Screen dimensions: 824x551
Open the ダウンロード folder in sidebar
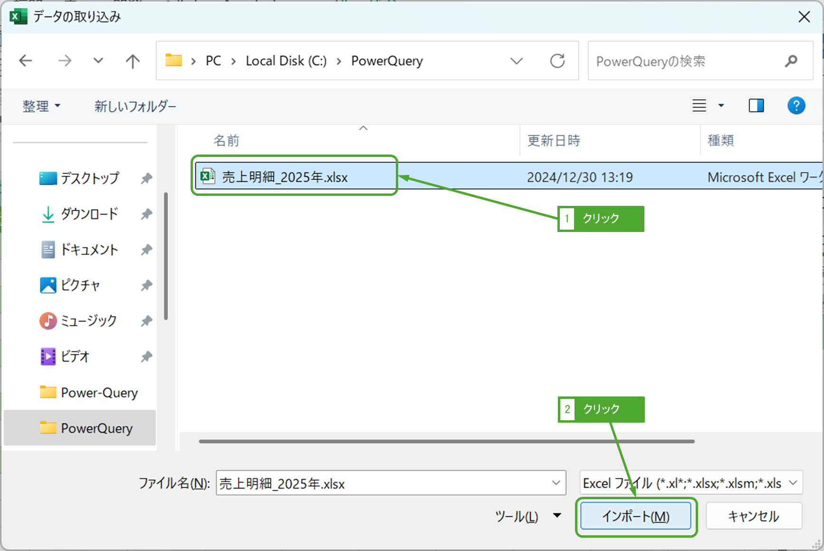tap(89, 214)
